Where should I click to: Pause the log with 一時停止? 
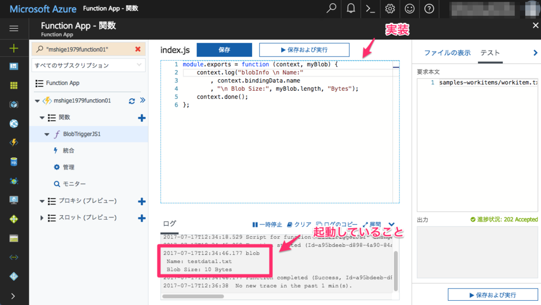pos(267,225)
